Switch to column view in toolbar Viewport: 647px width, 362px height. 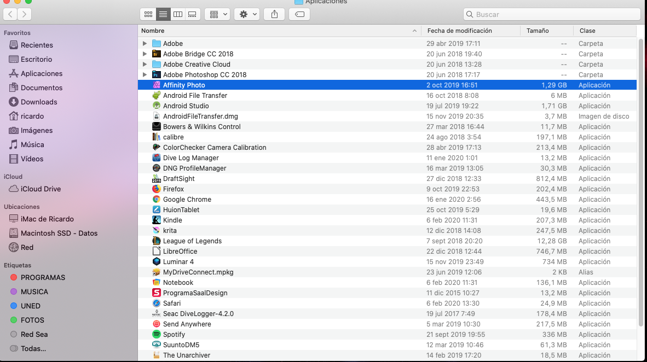178,14
